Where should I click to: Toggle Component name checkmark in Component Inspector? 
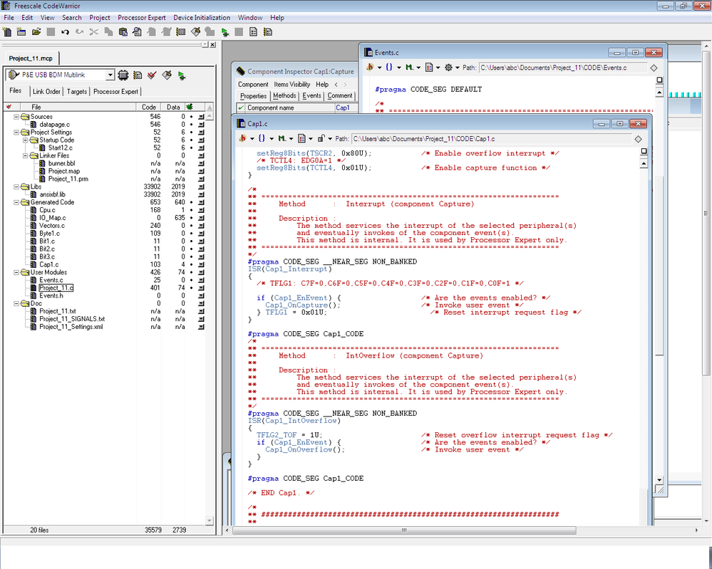pos(240,108)
